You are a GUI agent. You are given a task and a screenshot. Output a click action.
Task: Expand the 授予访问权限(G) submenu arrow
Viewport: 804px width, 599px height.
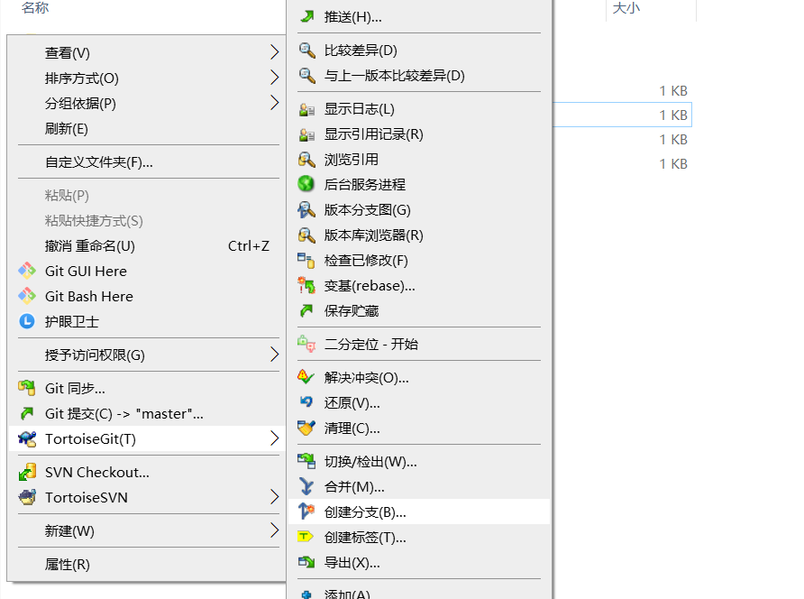point(275,355)
